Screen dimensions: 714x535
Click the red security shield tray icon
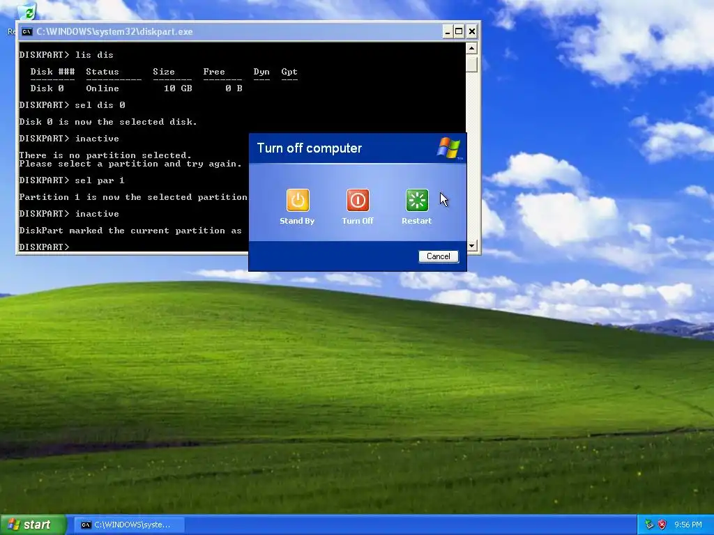[662, 525]
